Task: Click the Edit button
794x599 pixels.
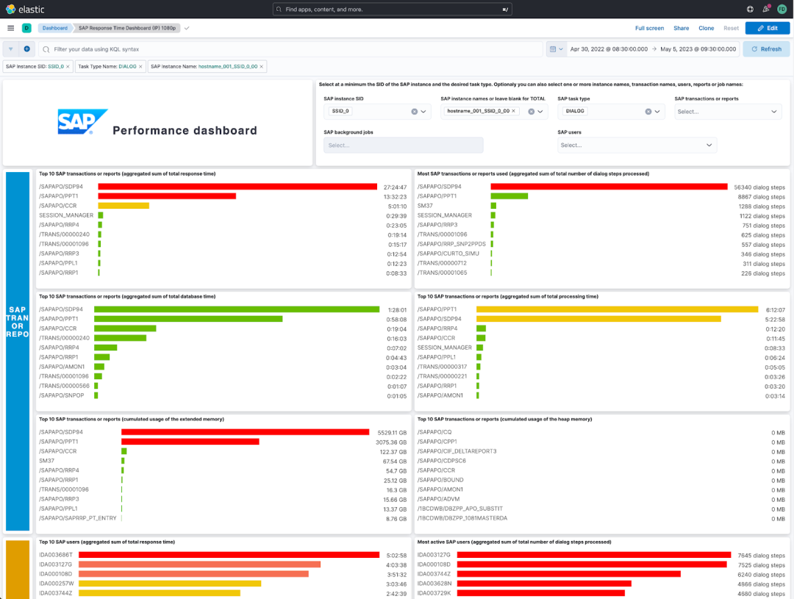Action: 767,29
